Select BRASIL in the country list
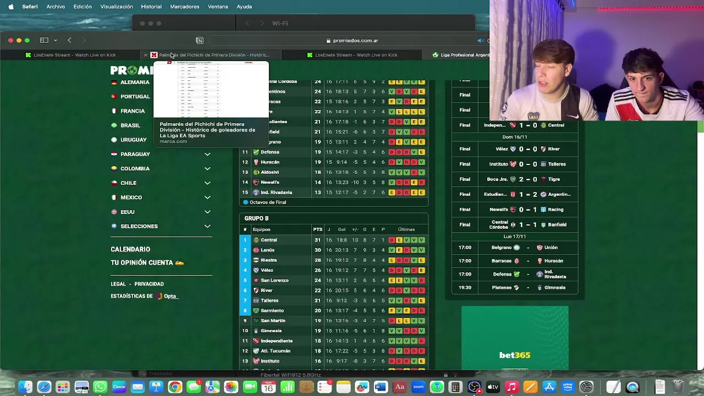 click(x=130, y=125)
